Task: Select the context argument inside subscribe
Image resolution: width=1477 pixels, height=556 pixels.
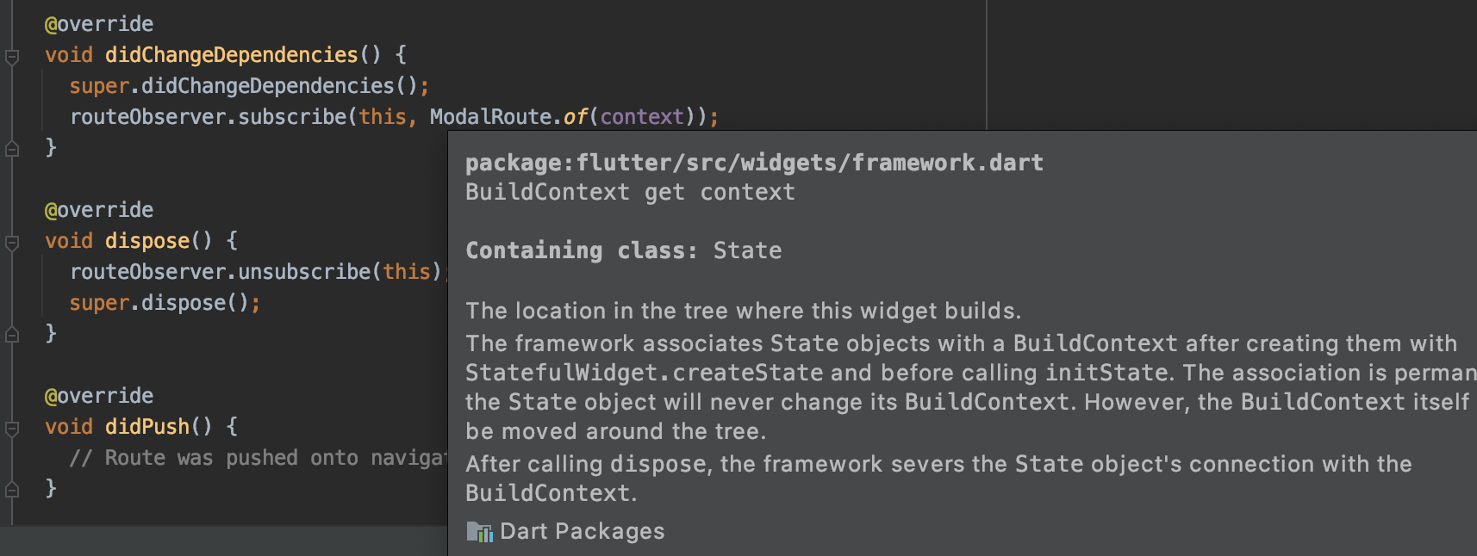Action: 640,116
